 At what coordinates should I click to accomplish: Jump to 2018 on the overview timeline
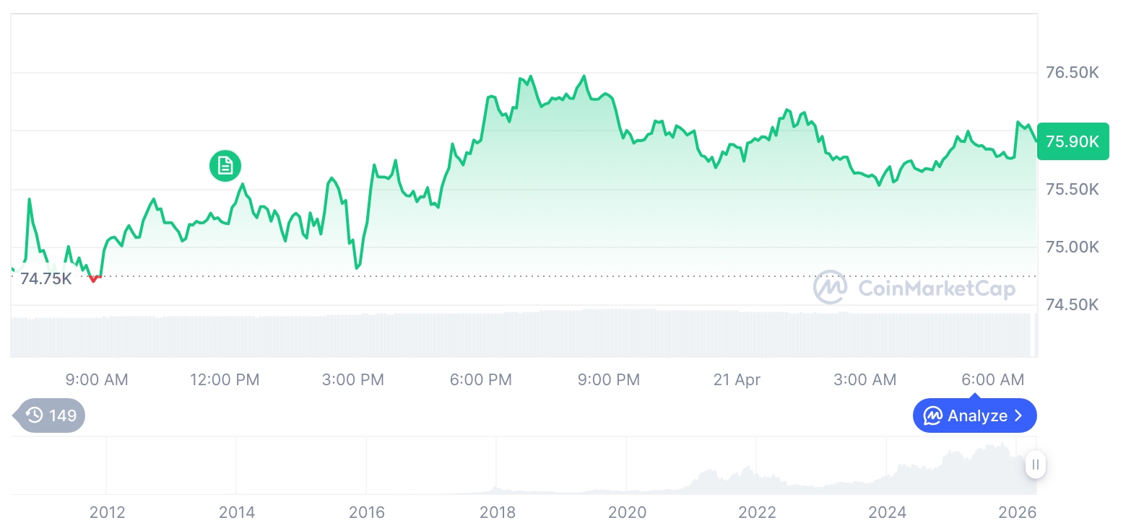pyautogui.click(x=498, y=512)
